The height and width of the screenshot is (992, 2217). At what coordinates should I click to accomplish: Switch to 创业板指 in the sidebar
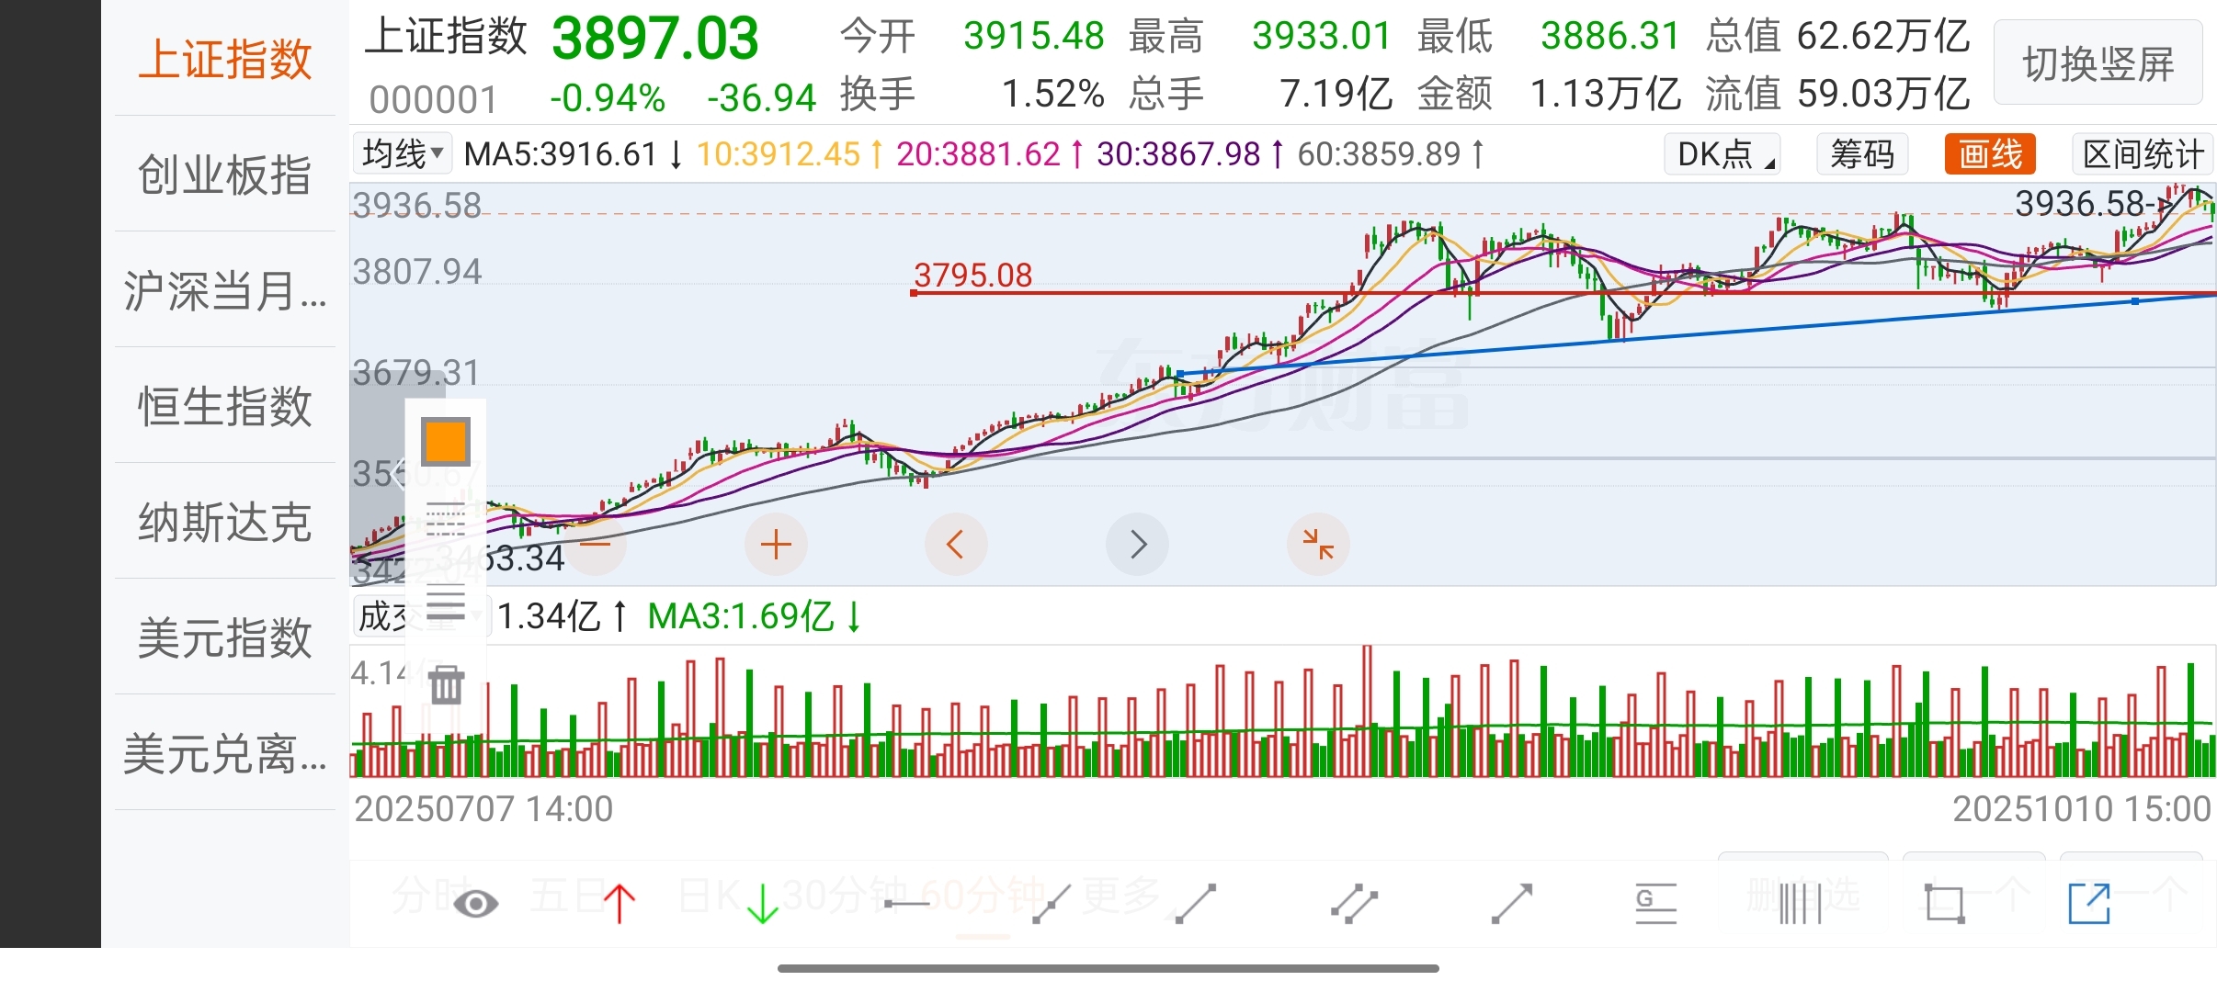click(x=225, y=175)
